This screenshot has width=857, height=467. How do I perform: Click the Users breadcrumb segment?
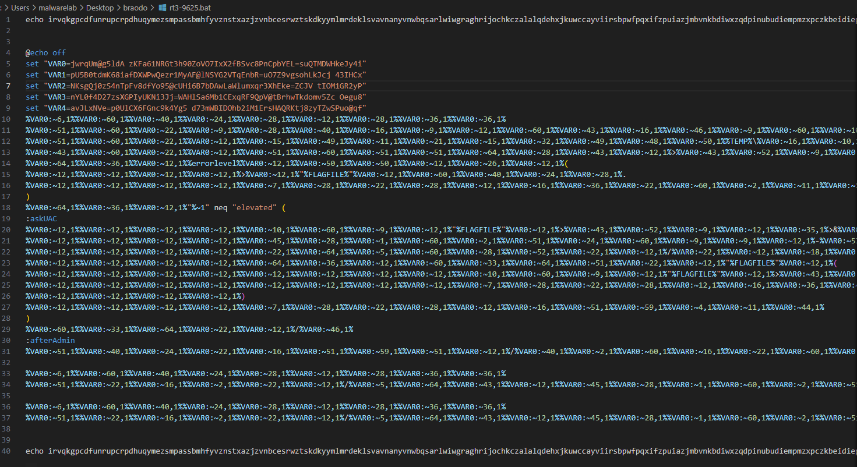[x=20, y=8]
